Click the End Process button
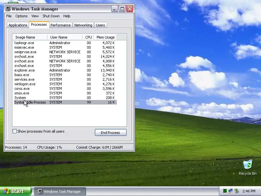This screenshot has height=196, width=261. click(x=111, y=133)
